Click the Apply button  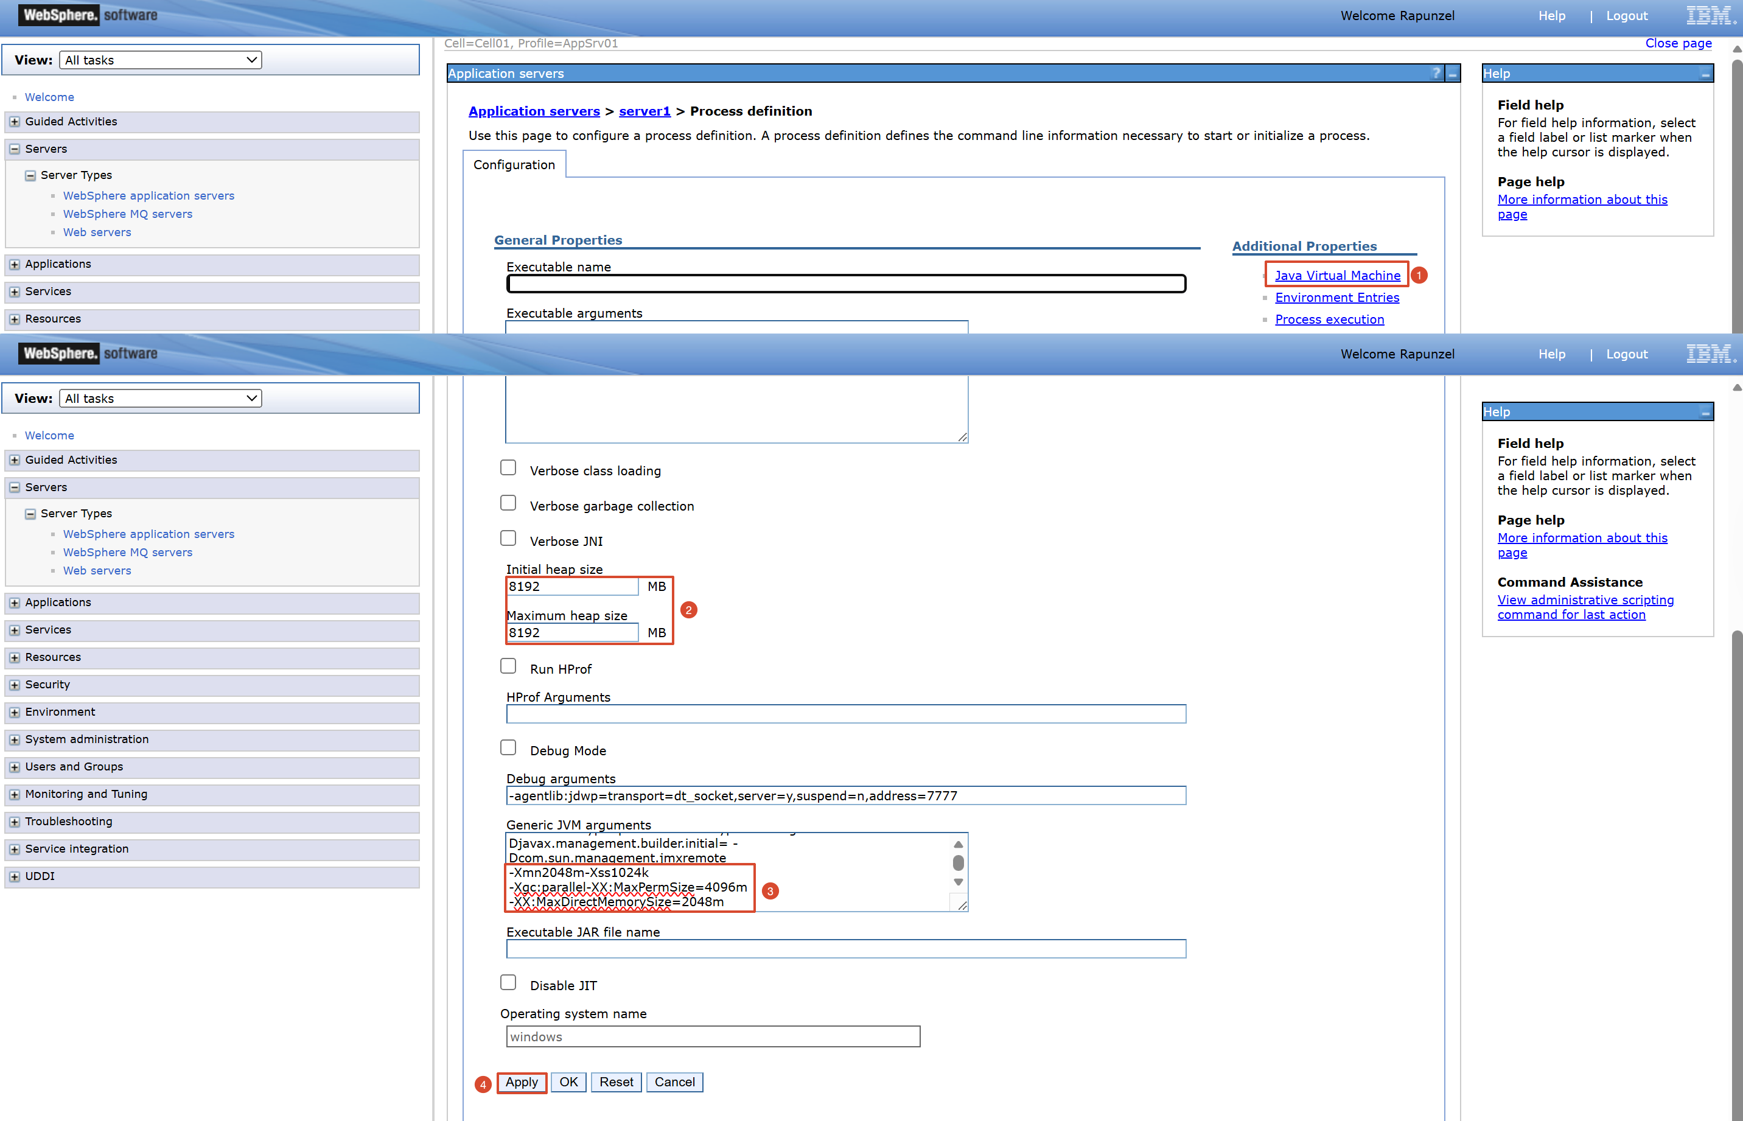coord(522,1083)
